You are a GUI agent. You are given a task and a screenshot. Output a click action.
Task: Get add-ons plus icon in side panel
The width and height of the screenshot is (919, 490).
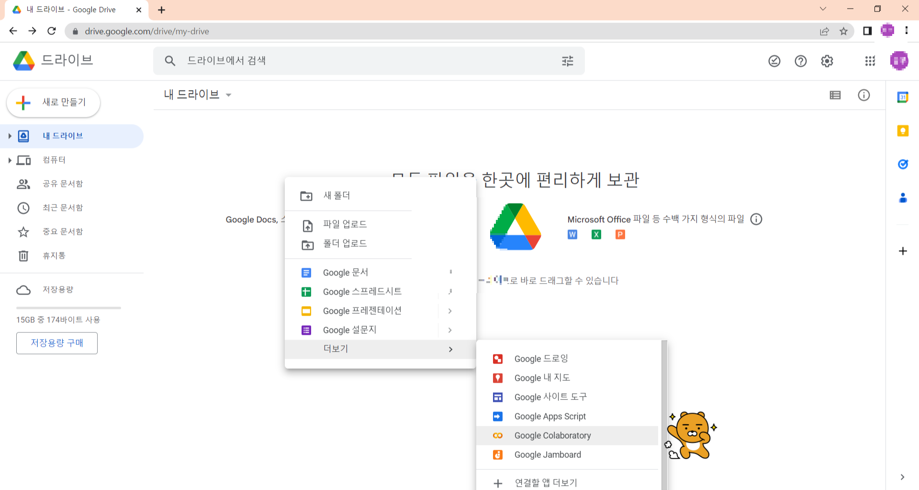[x=903, y=251]
